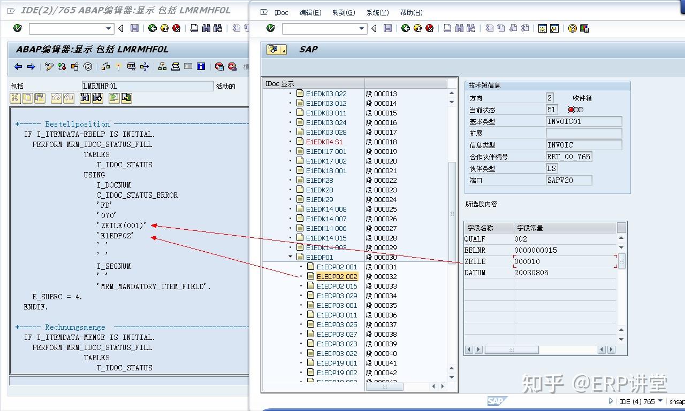Open the command field dropdown in ABAP editor window
Image resolution: width=685 pixels, height=411 pixels.
click(109, 28)
